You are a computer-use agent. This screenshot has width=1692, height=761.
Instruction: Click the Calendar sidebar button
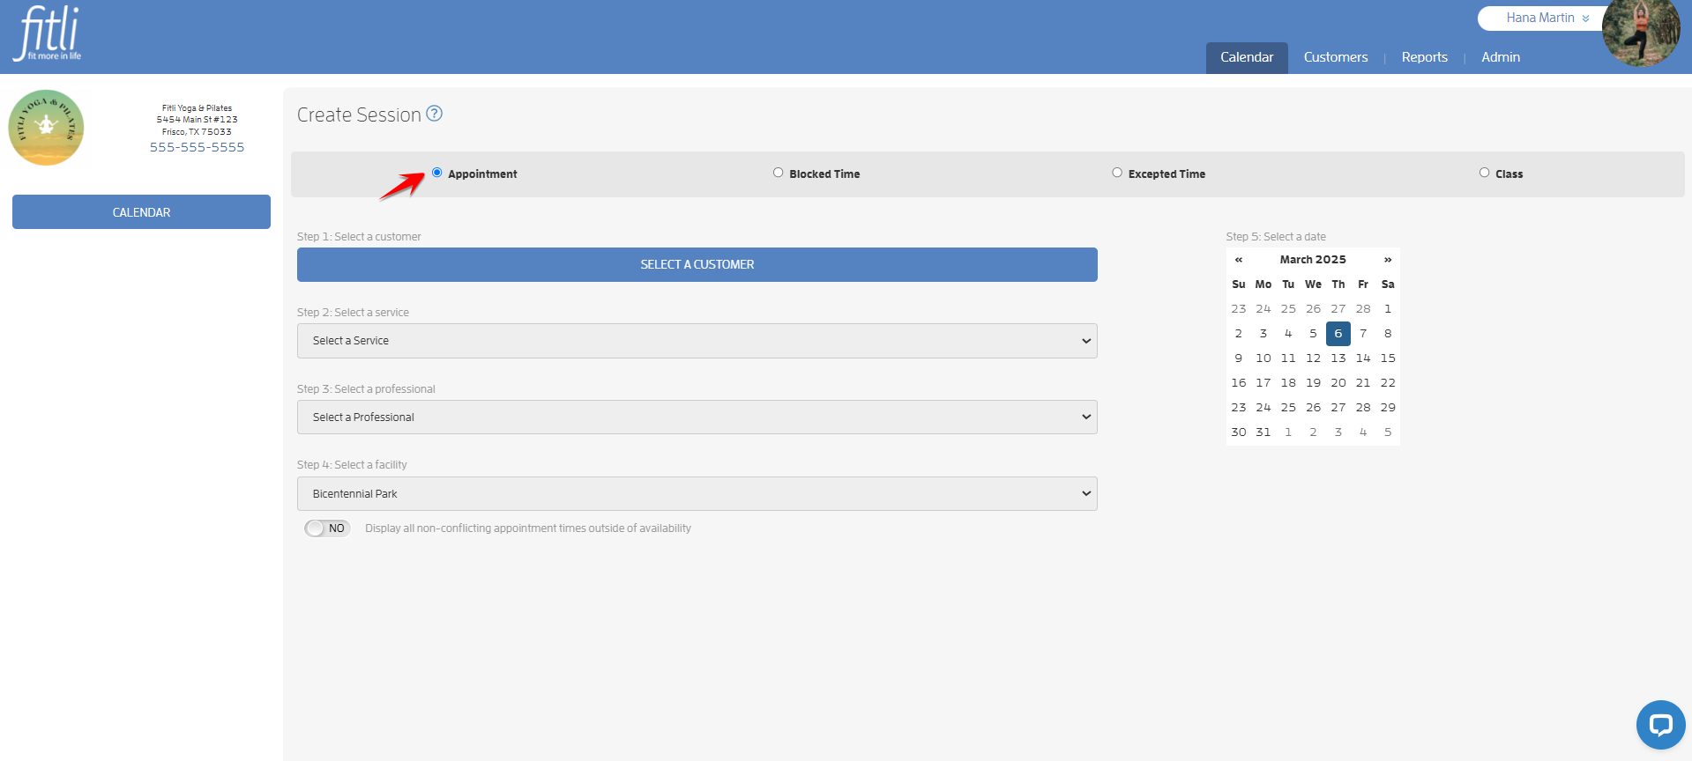pyautogui.click(x=141, y=212)
